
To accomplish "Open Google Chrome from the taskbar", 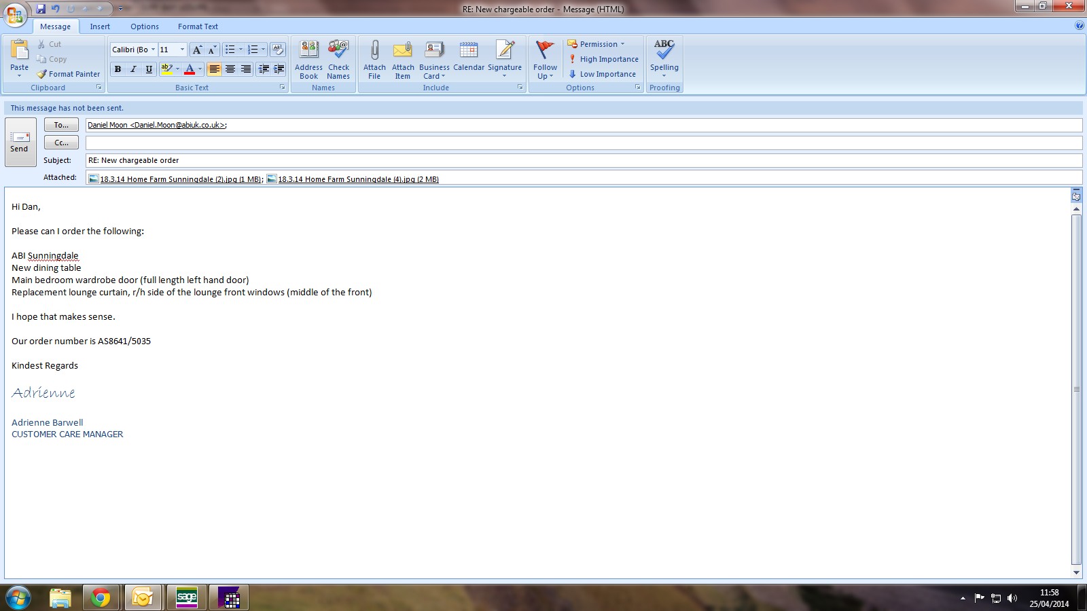I will pyautogui.click(x=101, y=597).
